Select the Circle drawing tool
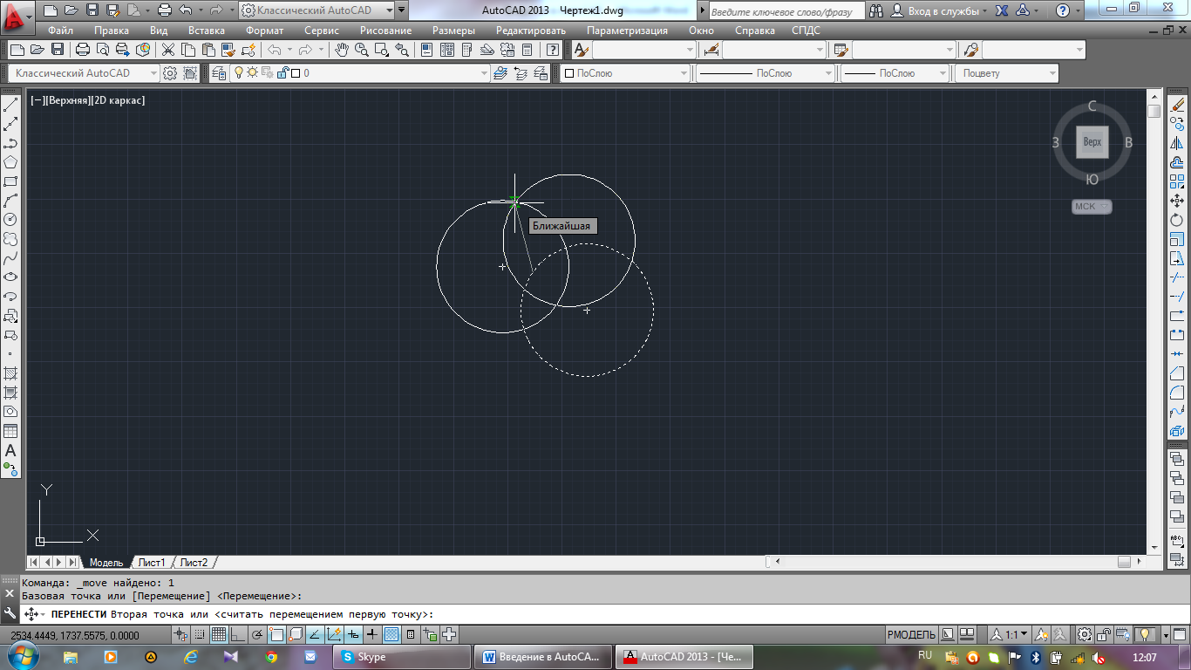 [10, 220]
